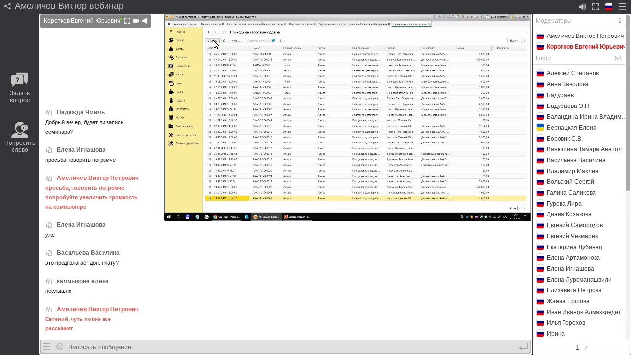Ask a question via Задать вопрос

pos(20,88)
